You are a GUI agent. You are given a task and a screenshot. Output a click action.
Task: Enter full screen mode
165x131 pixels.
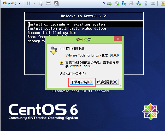[x=49, y=3]
